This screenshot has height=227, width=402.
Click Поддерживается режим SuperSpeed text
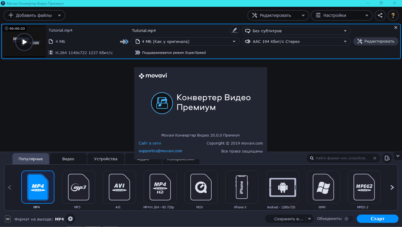(x=174, y=53)
